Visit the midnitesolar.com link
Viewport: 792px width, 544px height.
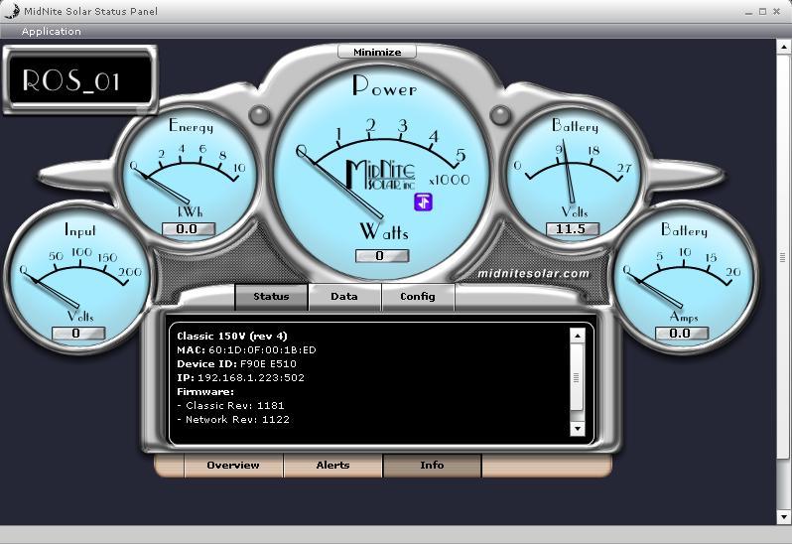click(533, 274)
